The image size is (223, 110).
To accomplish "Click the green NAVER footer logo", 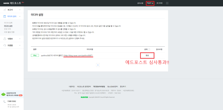I will pos(84,97).
